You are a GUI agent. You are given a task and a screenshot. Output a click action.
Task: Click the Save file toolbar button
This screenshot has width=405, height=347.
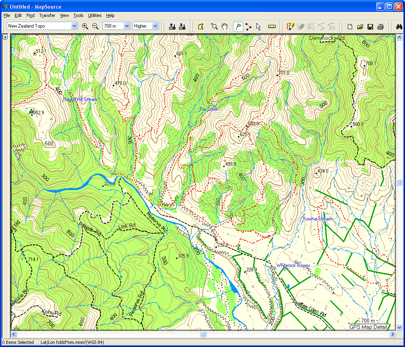[x=370, y=26]
